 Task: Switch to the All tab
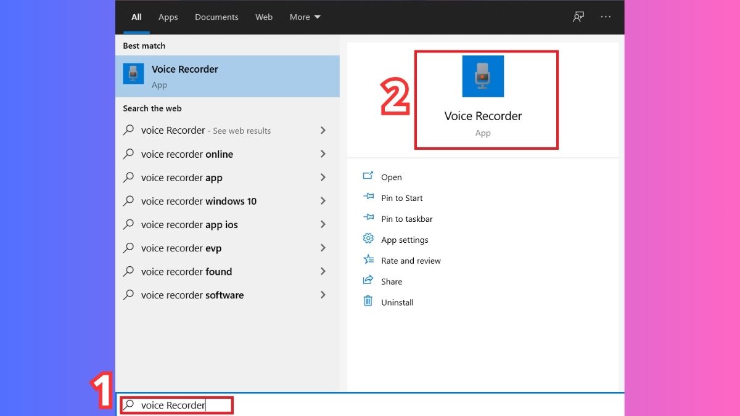pos(136,17)
